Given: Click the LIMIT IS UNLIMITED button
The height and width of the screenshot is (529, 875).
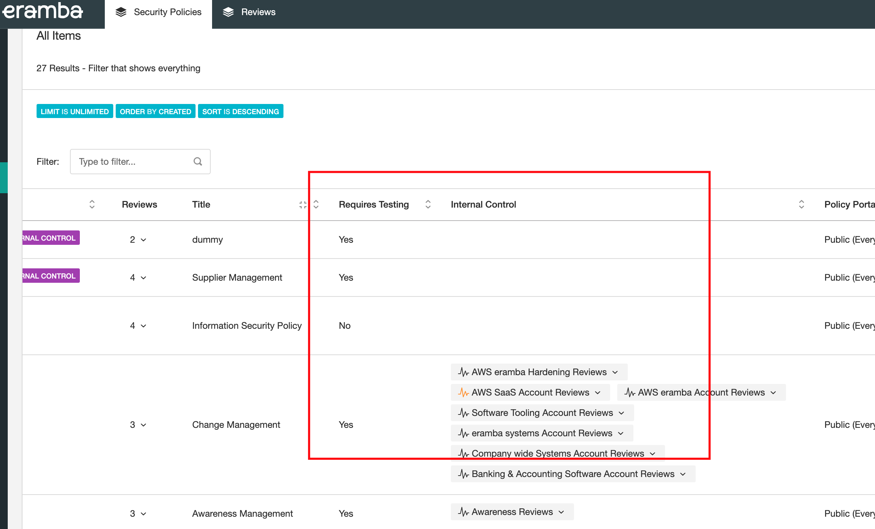Looking at the screenshot, I should pos(75,111).
